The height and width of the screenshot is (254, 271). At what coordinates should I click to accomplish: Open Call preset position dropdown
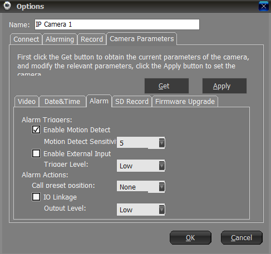(141, 187)
